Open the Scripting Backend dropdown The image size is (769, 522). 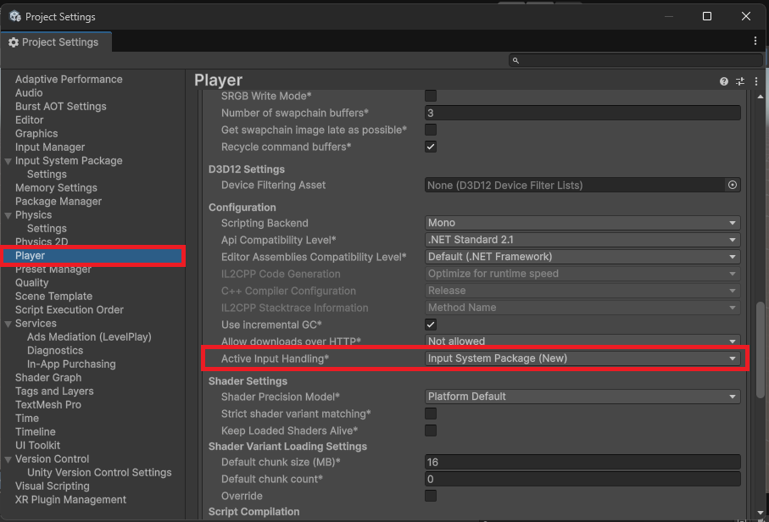click(x=582, y=223)
